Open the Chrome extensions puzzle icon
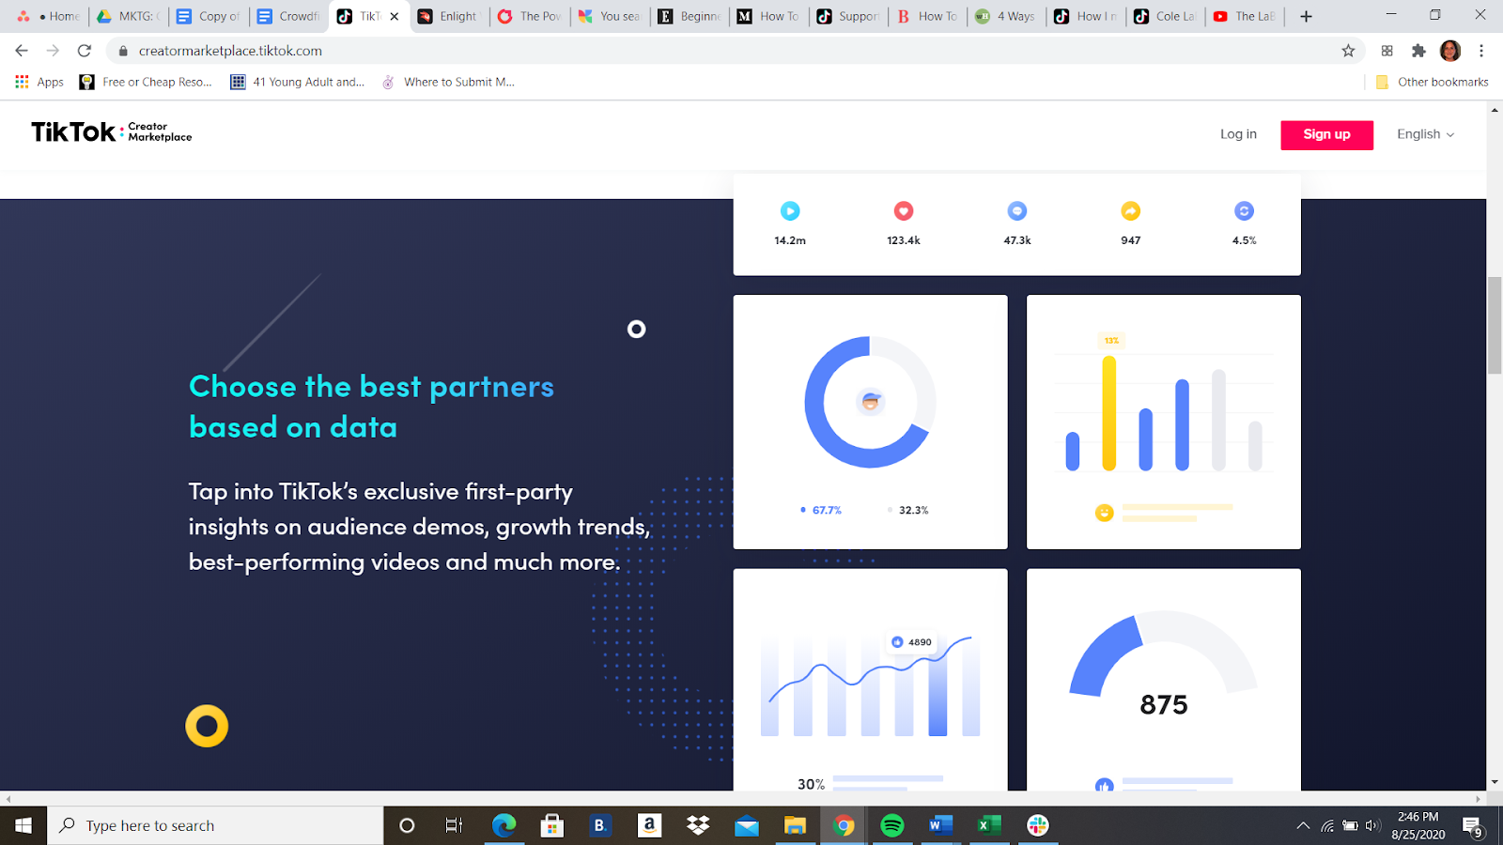 point(1418,51)
